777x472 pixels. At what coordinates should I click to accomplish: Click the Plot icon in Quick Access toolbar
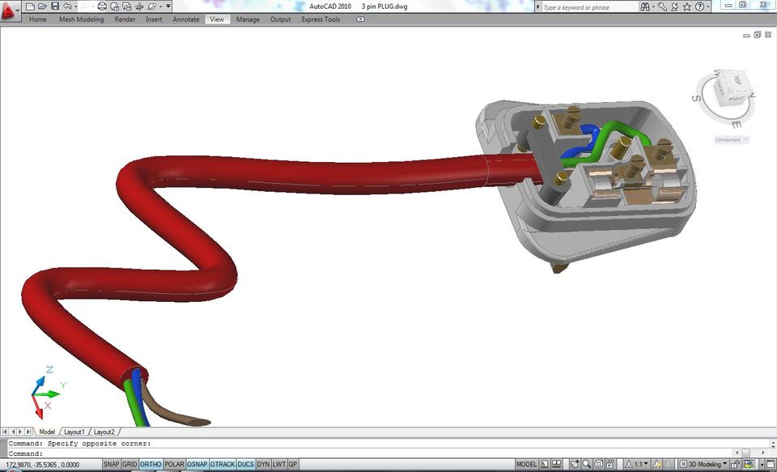(x=102, y=6)
